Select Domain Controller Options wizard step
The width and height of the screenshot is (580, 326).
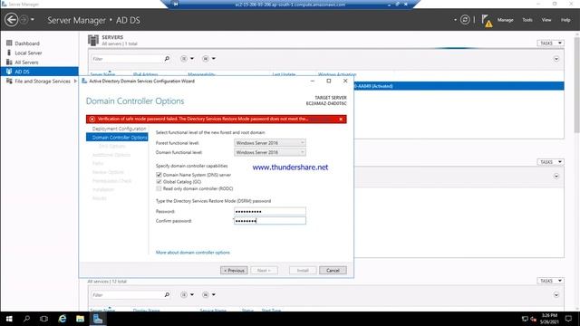tap(117, 137)
